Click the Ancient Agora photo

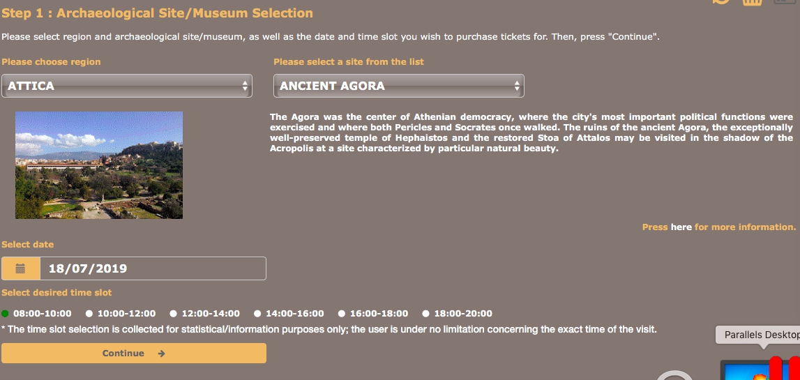click(x=99, y=165)
